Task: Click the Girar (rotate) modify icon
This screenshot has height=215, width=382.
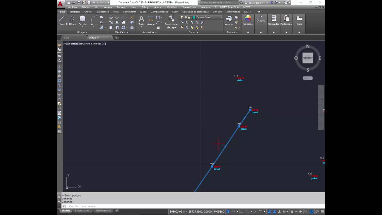Action: [117, 17]
